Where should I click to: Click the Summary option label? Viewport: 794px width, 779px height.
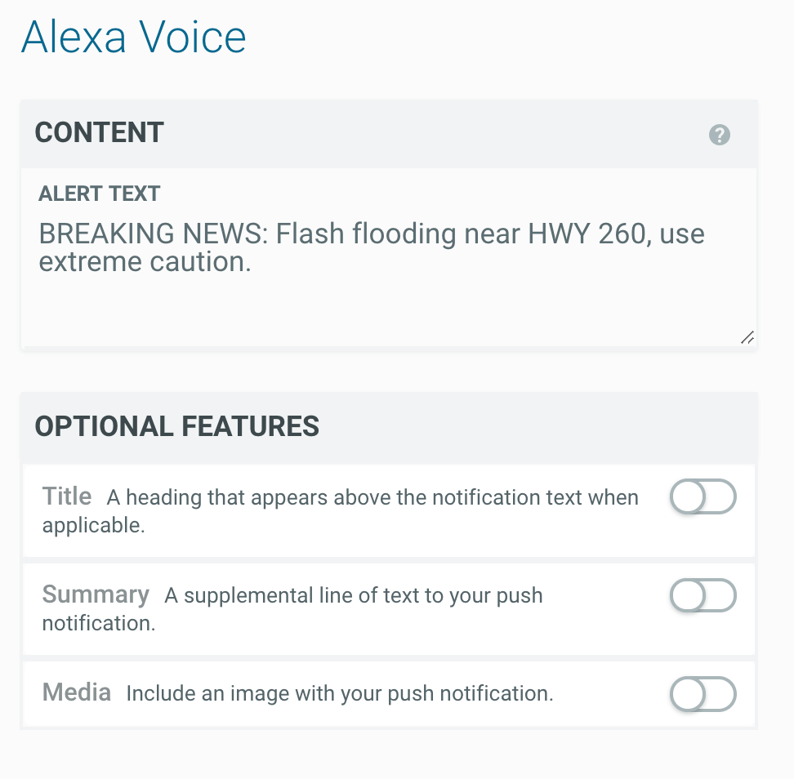click(x=96, y=594)
